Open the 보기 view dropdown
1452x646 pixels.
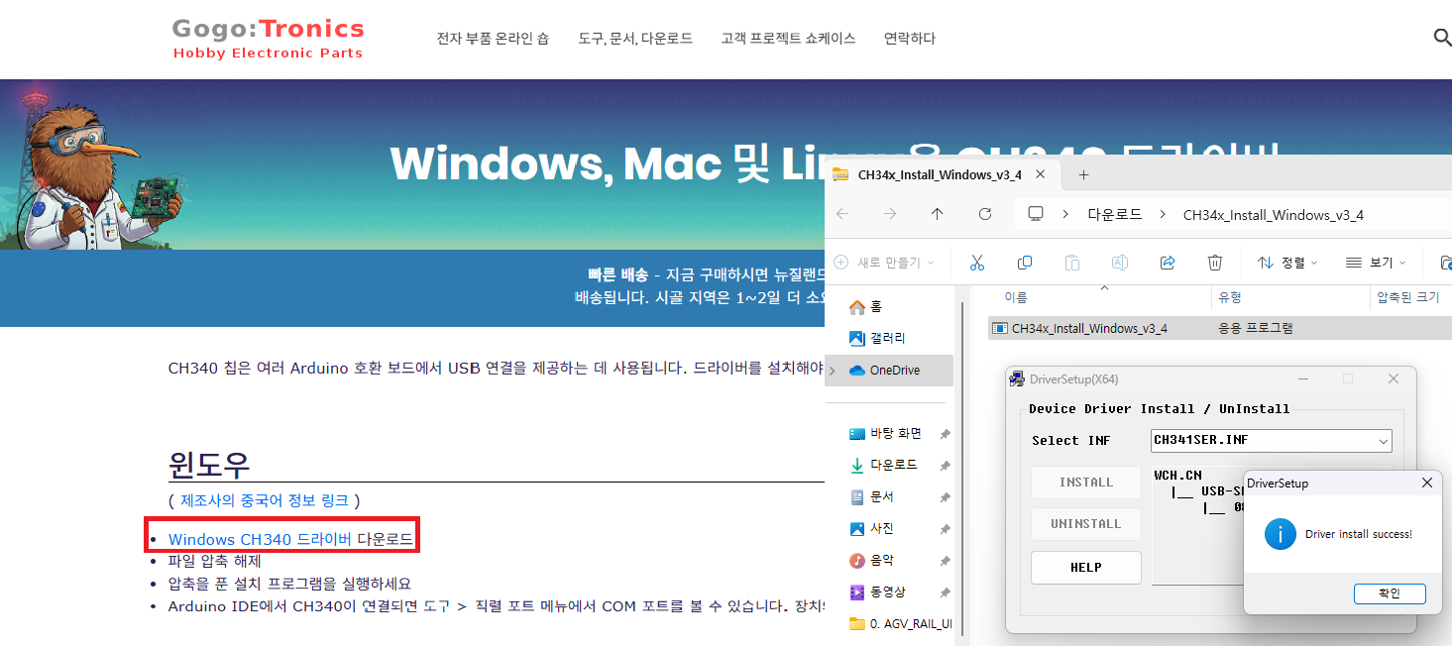[x=1376, y=263]
